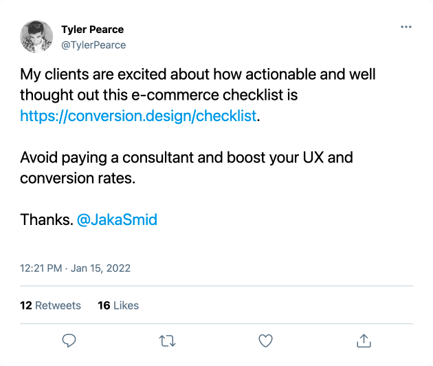
Task: Retweet using the retweet arrows icon
Action: click(167, 341)
